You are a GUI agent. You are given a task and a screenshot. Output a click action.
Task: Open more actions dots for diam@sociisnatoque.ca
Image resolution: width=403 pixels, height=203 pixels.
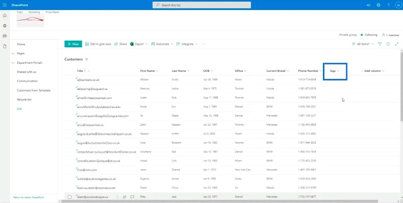click(x=117, y=197)
